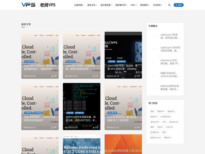
Task: Click 独立服务器 badge on LightLayer 3月促销 card
Action: point(29,61)
